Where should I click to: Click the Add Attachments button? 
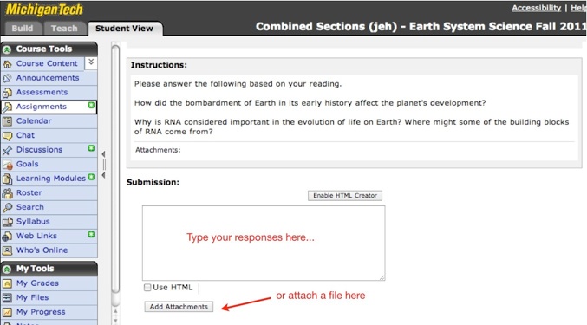point(179,307)
